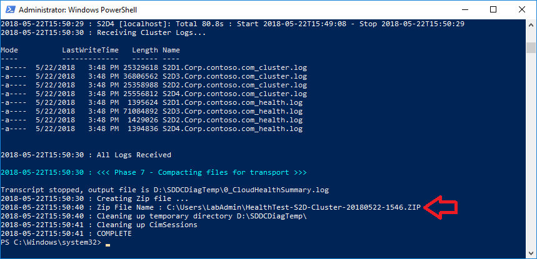The image size is (537, 259).
Task: Click the vertical scrollbar thumb
Action: tap(531, 47)
